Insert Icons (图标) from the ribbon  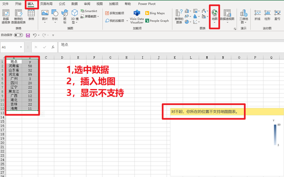click(65, 16)
